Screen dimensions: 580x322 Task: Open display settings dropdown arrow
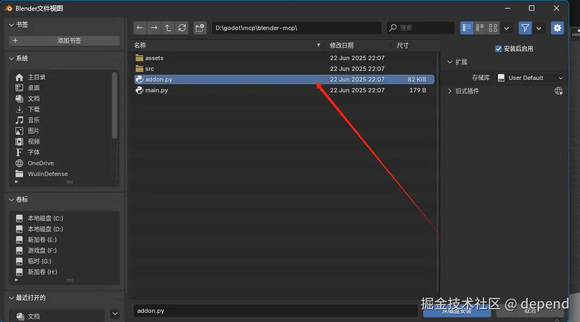pos(506,28)
